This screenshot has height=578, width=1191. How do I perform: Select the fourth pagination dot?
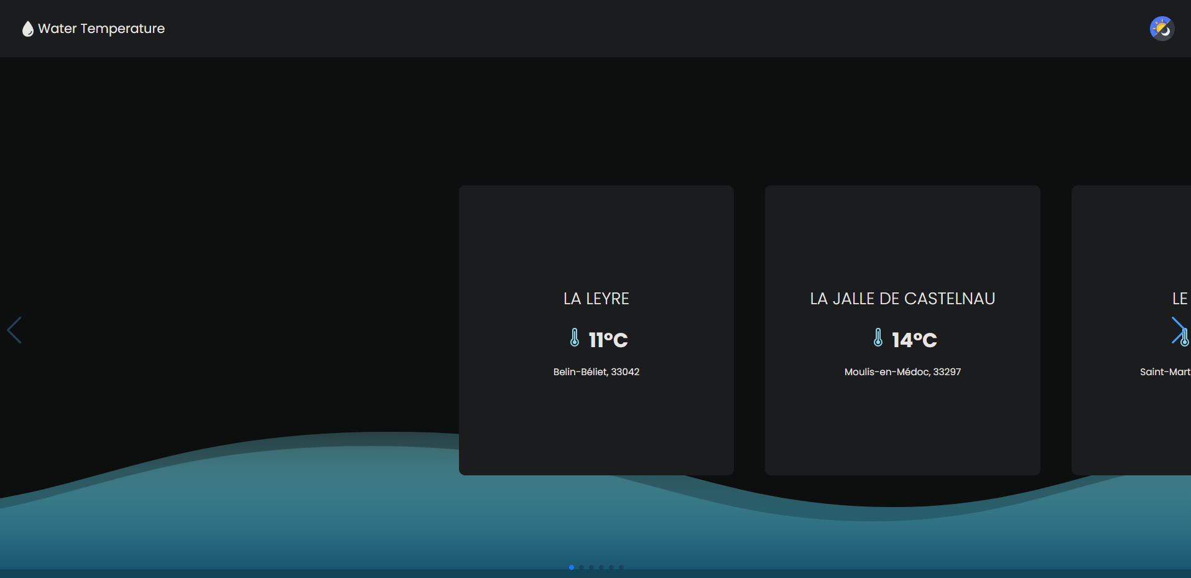click(x=601, y=567)
